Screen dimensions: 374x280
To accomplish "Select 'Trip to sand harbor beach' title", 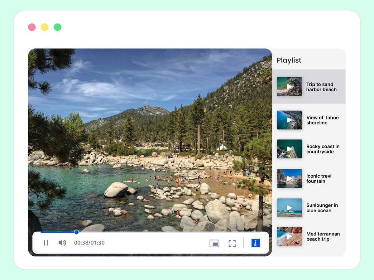I will (x=321, y=87).
